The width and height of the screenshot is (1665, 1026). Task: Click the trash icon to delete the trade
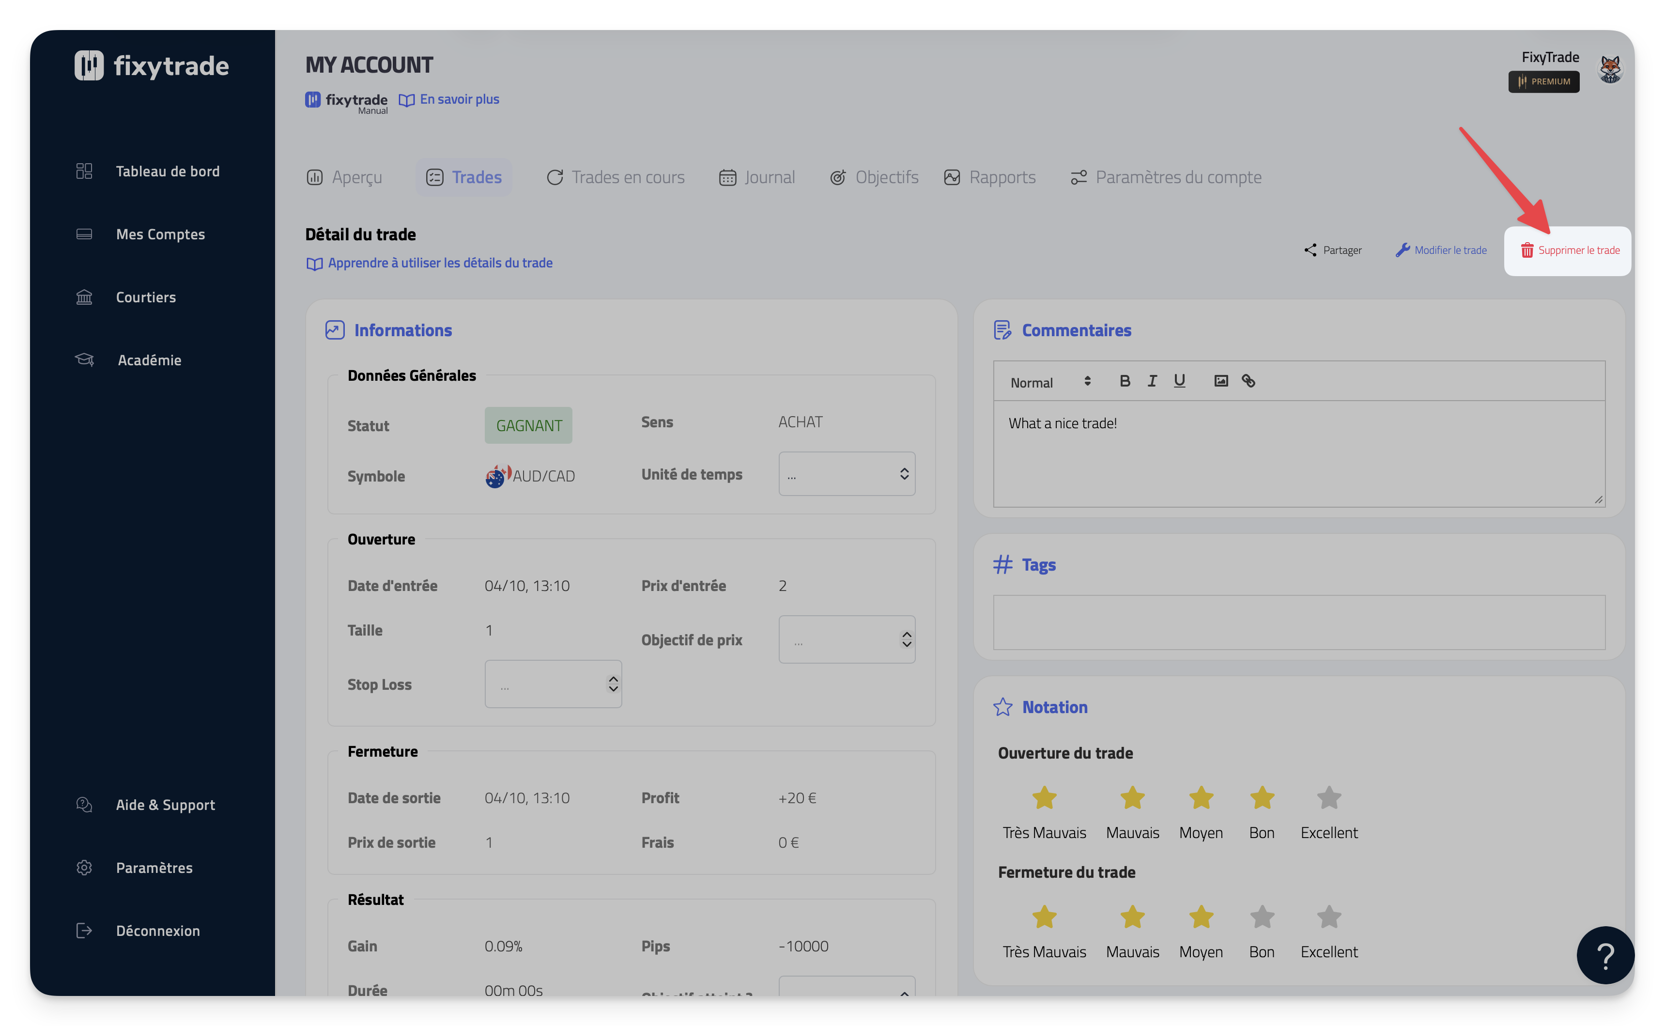(x=1526, y=250)
